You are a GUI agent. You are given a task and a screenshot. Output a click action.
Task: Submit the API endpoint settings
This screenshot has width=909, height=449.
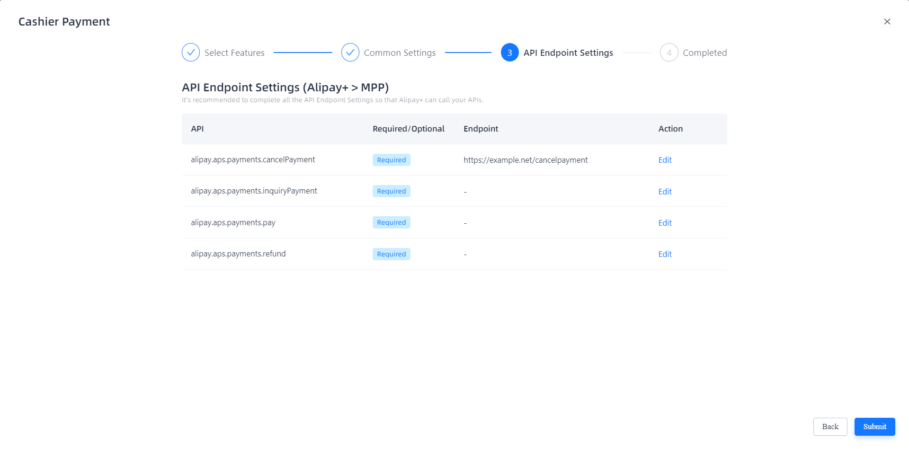click(x=874, y=427)
